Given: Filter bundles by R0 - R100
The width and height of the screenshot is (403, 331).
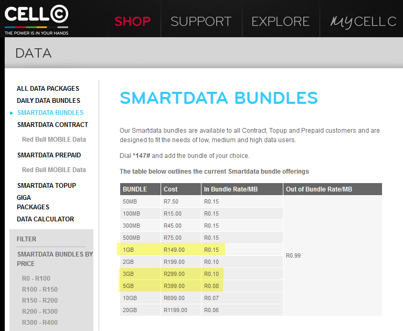Looking at the screenshot, I should click(36, 279).
